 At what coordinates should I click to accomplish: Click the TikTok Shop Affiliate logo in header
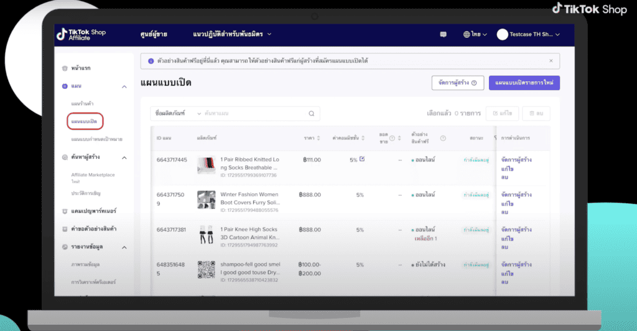[81, 35]
